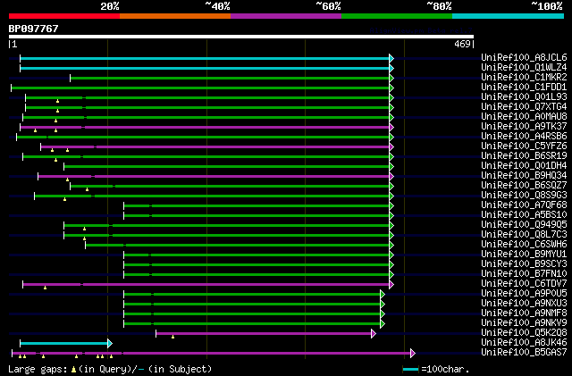Click the UniRef100_A9NMF8 label
Viewport: 572px width, 376px height.
(x=524, y=313)
